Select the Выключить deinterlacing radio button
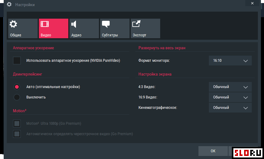Screen dimensions: 264x159 tap(17, 97)
